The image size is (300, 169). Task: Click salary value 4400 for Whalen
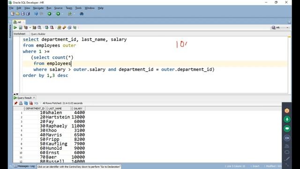pos(79,113)
